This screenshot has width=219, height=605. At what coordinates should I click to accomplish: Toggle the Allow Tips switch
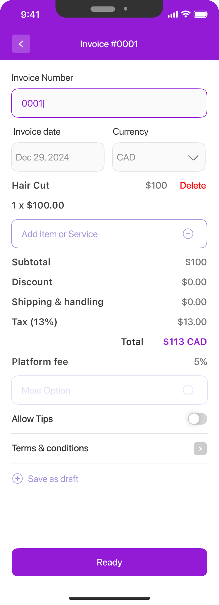tap(198, 419)
